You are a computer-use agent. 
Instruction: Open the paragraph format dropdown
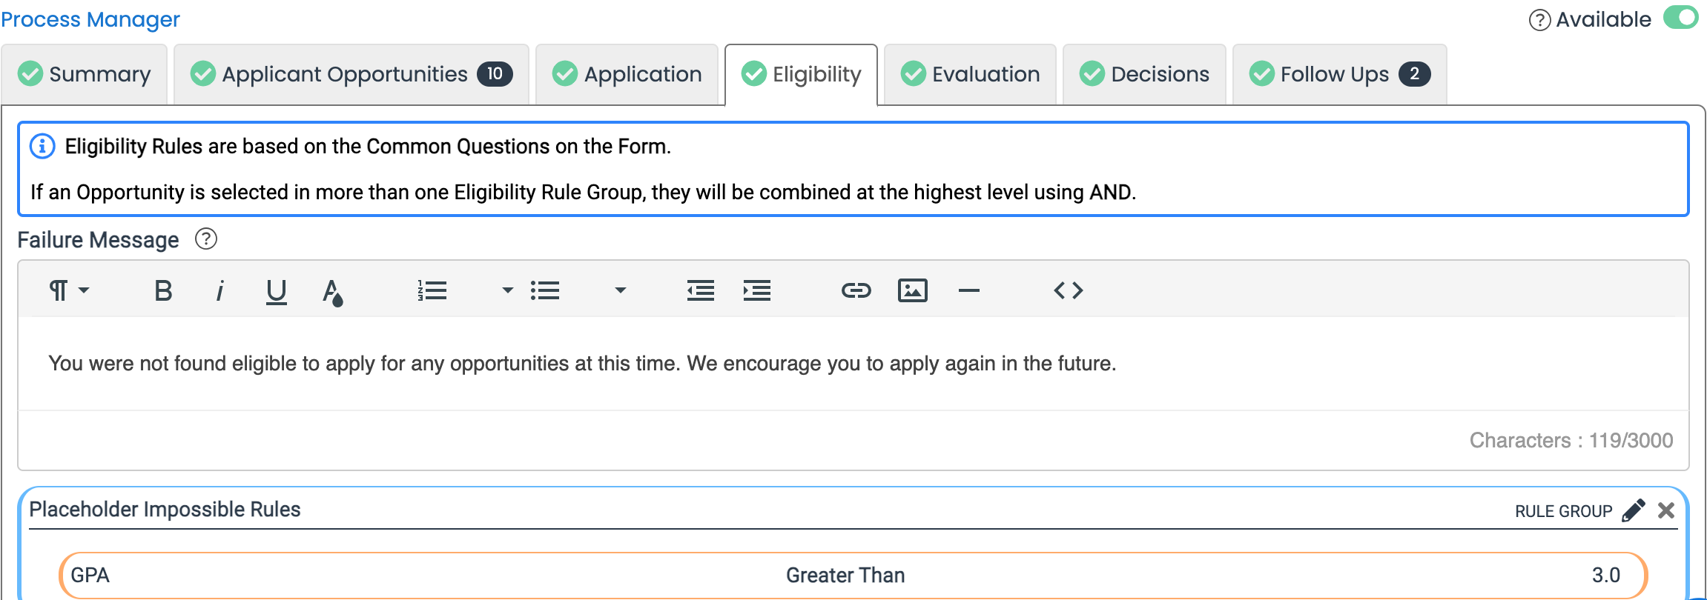[69, 290]
